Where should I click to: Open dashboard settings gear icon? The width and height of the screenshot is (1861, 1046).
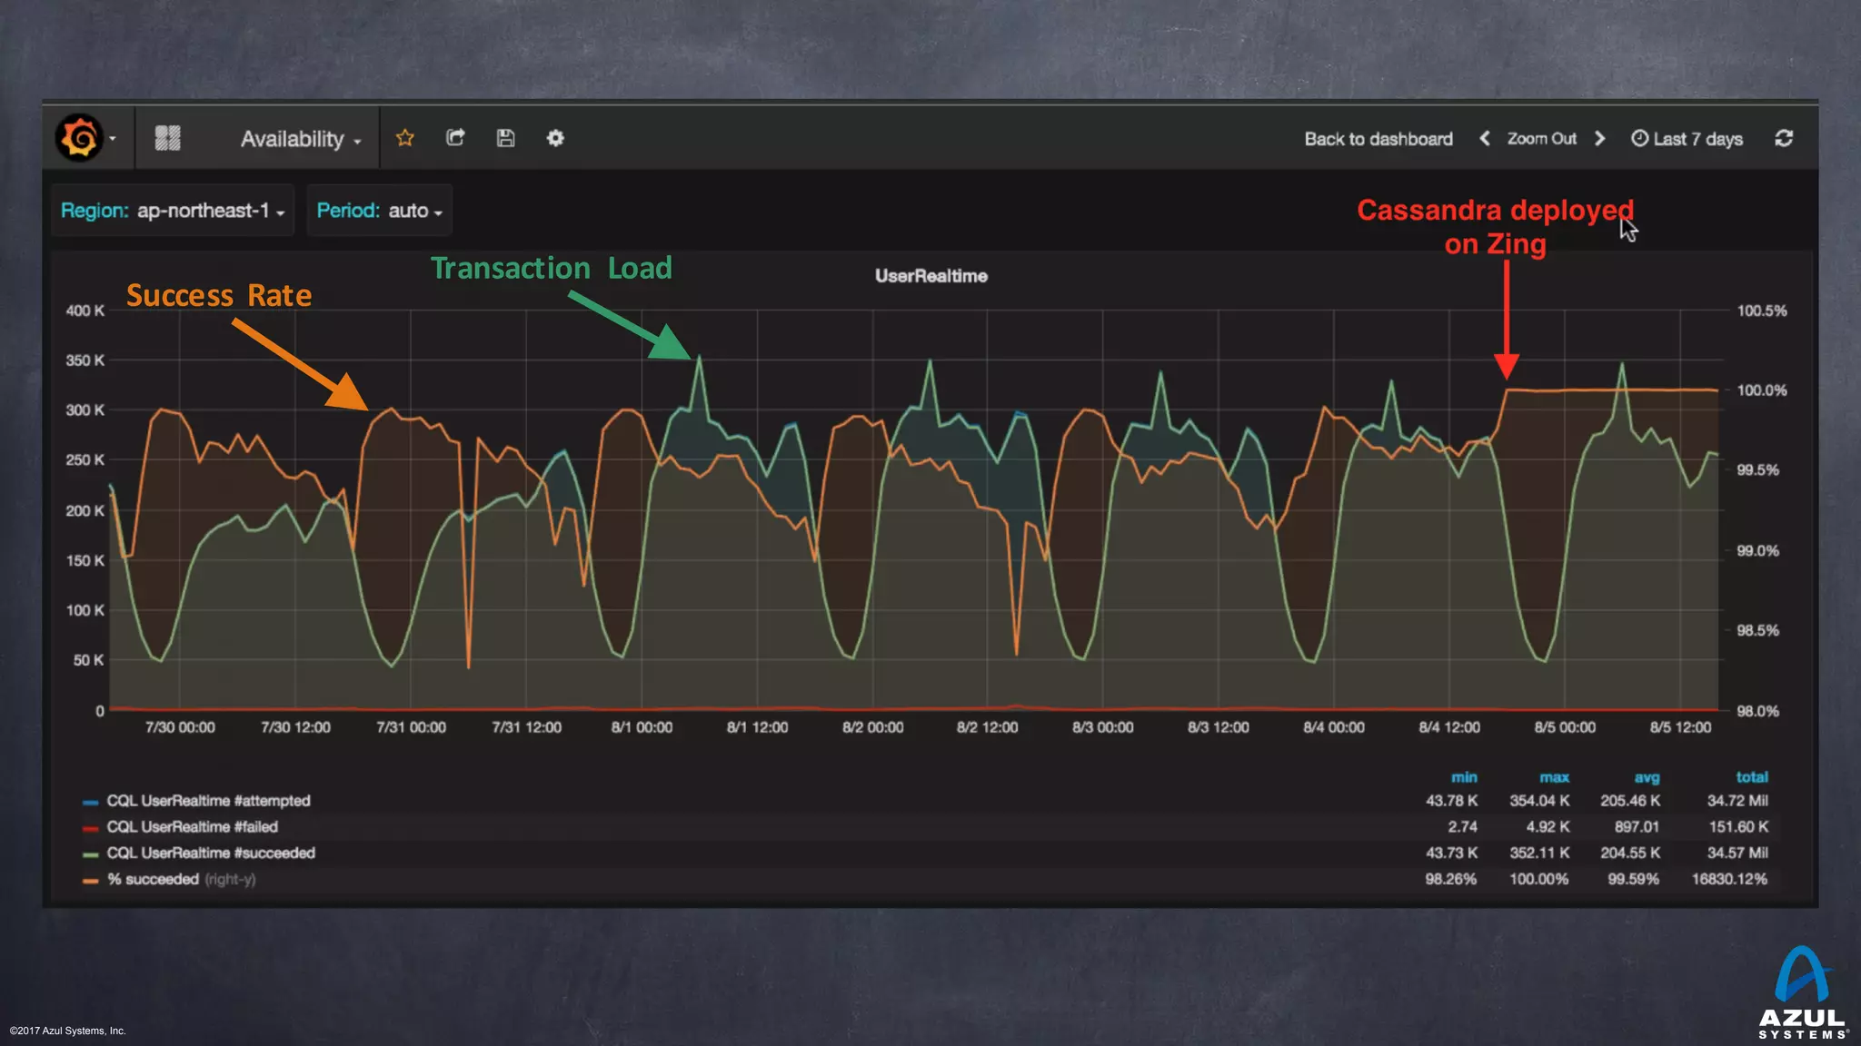pos(555,138)
